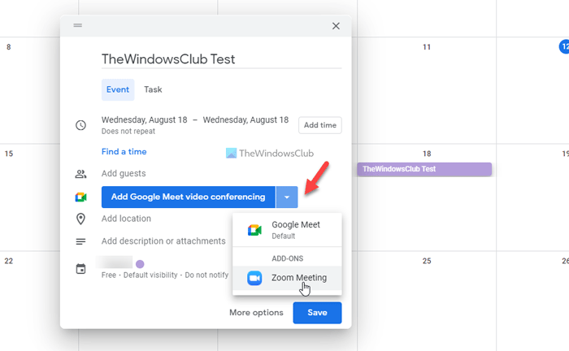Grab the dialog drag handle icon
The width and height of the screenshot is (569, 351).
78,25
